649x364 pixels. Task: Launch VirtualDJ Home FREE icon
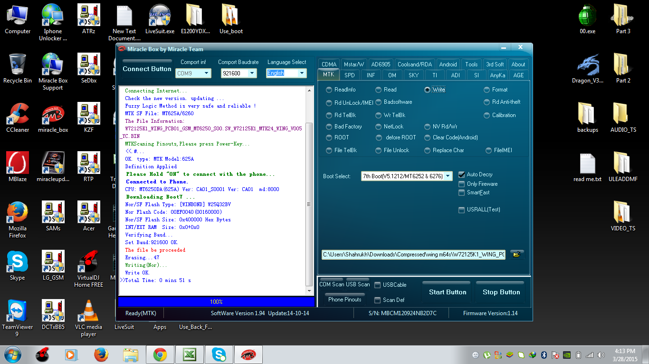(x=88, y=269)
